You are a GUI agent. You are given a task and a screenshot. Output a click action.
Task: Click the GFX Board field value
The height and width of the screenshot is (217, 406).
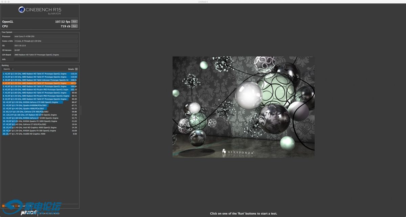(x=46, y=55)
